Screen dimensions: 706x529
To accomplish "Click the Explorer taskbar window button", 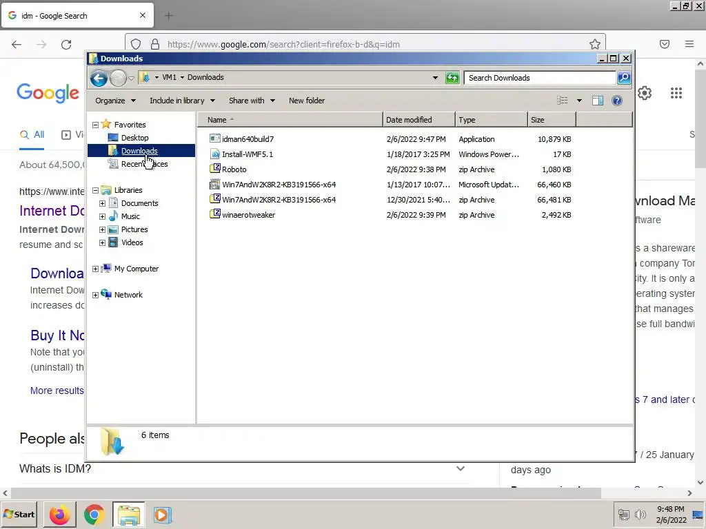I will (129, 515).
